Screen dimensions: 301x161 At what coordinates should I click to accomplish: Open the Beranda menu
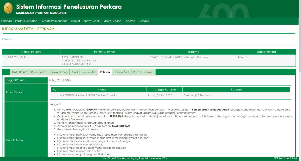click(6, 21)
